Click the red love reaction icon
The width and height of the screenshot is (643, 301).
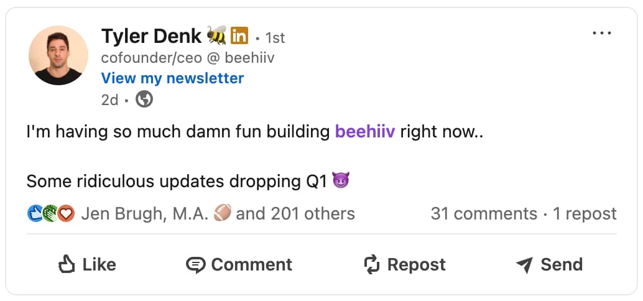tap(66, 214)
